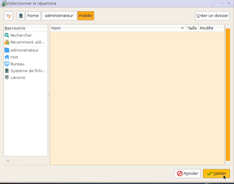The image size is (234, 184).
Task: Close the Sélectionner le répertoire dialog
Action: (229, 3)
